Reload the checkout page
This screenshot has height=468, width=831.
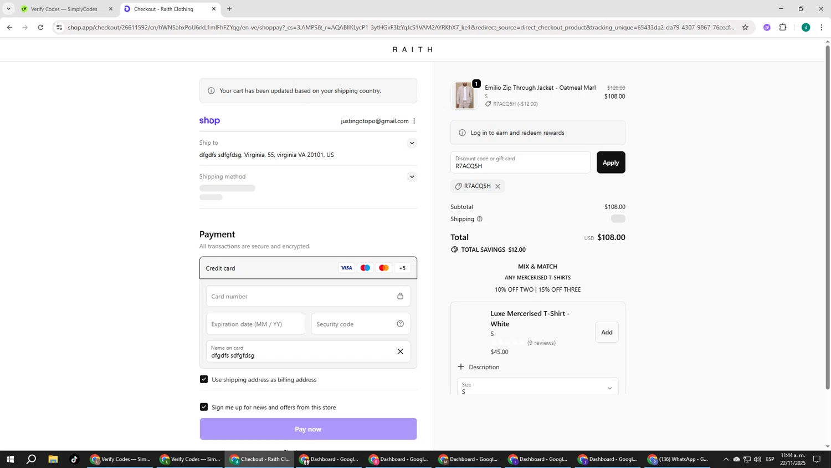point(41,27)
